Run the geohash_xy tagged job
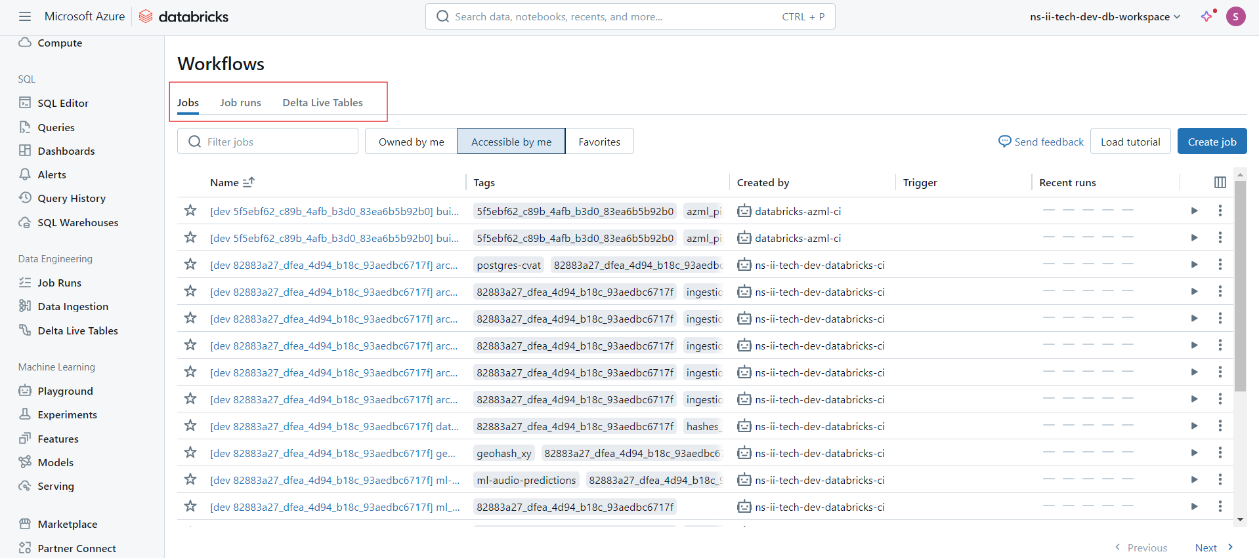Viewport: 1259px width, 558px height. point(1195,452)
